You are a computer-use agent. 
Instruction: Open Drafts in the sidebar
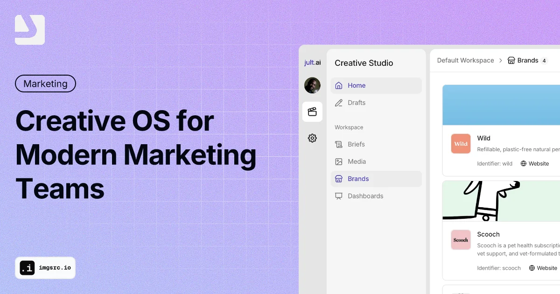click(376, 103)
